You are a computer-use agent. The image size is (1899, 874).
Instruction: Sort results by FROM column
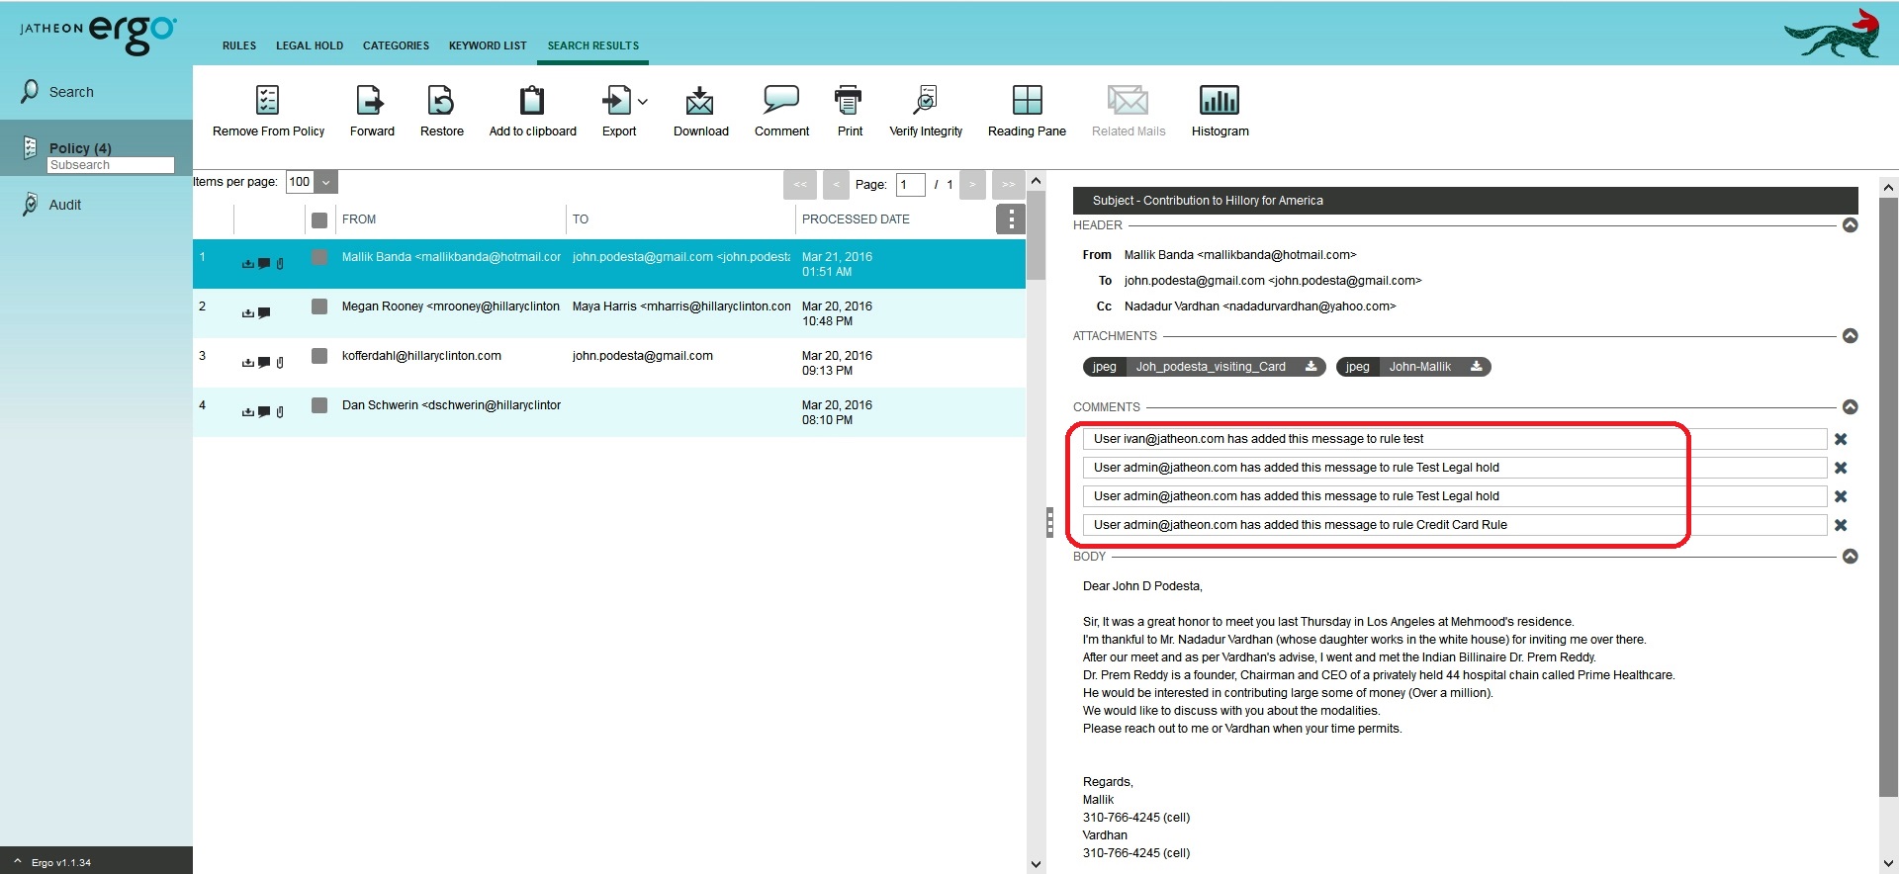click(359, 219)
